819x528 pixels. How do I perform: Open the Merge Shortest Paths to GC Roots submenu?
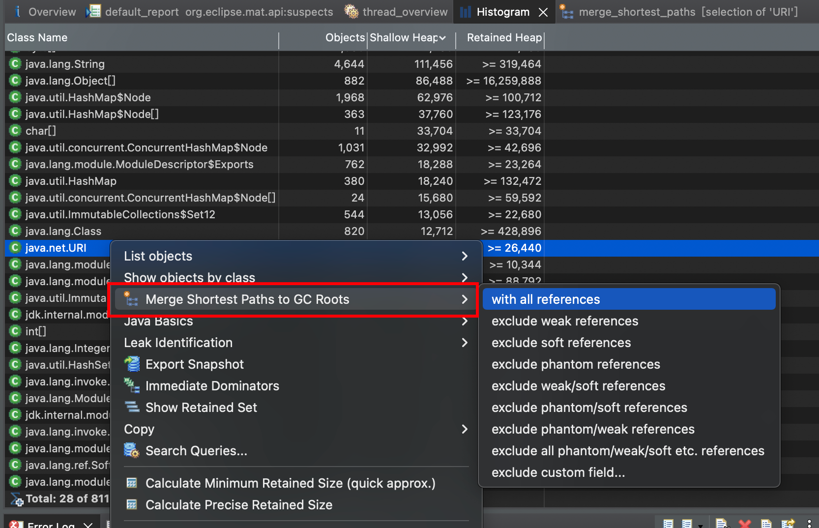[x=296, y=299]
